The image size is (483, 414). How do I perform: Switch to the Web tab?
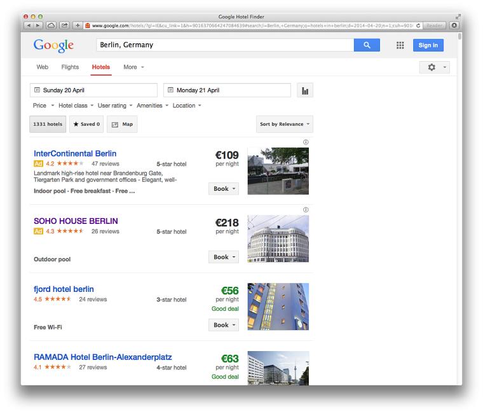42,67
